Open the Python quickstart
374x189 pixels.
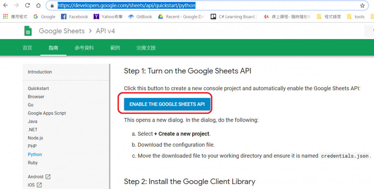coord(35,154)
